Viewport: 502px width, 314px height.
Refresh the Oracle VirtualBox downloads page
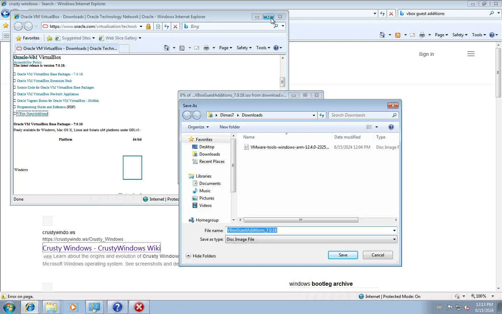click(167, 27)
